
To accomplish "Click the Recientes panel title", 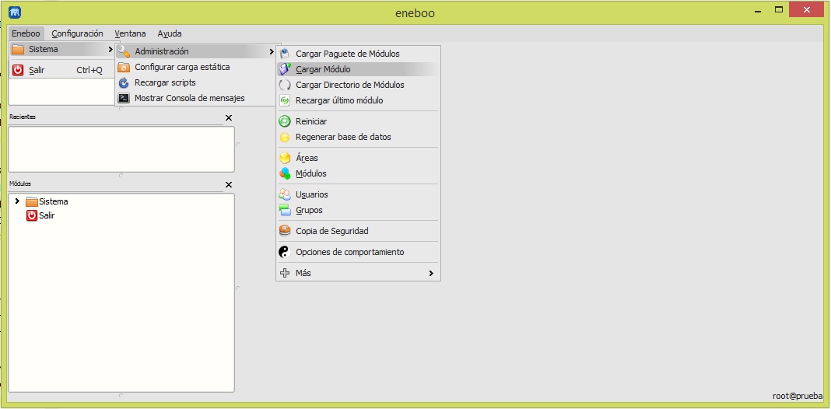I will click(x=23, y=117).
